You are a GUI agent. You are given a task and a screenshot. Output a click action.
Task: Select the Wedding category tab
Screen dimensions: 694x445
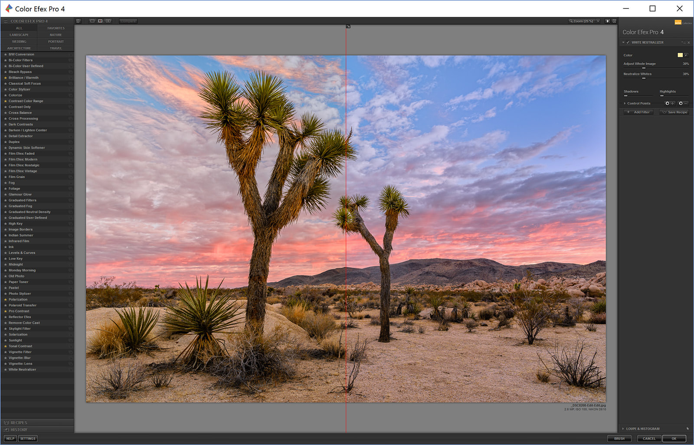coord(19,42)
